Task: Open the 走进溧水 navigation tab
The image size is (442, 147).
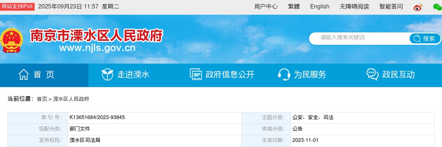Action: point(133,75)
